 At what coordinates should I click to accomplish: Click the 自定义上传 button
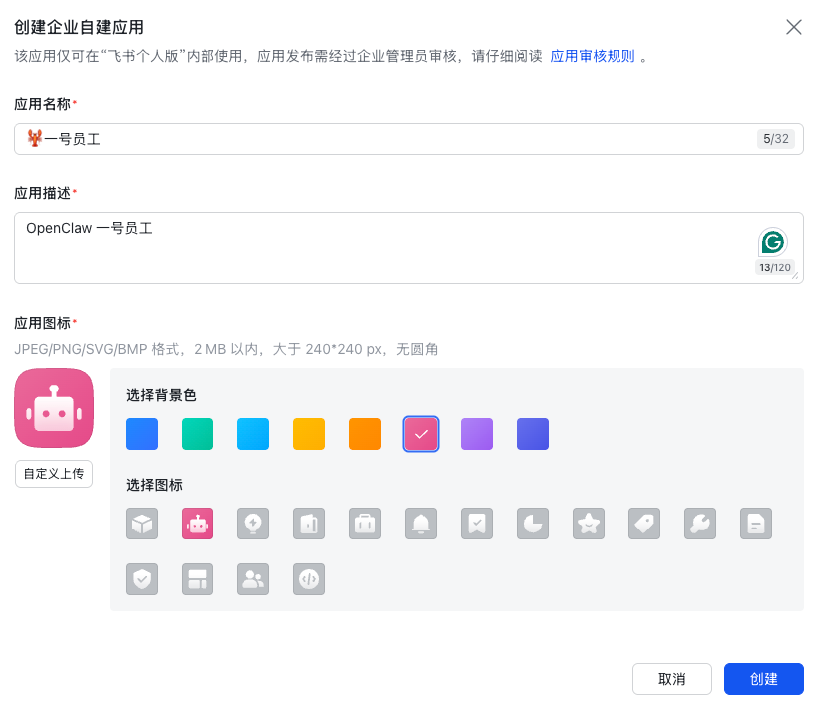[x=53, y=474]
